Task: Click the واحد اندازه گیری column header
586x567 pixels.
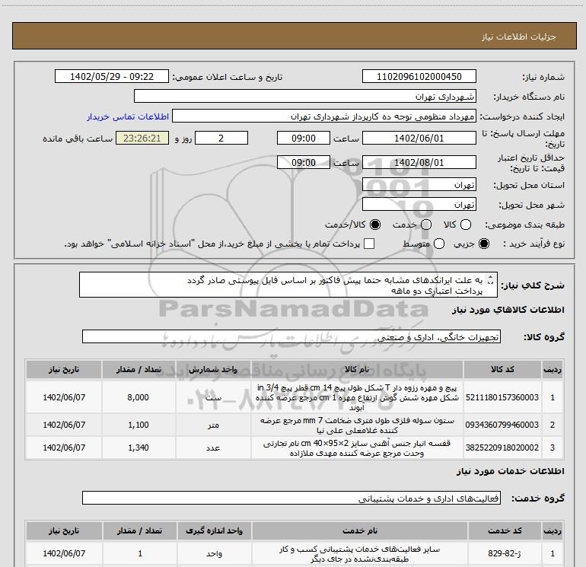Action: (214, 530)
